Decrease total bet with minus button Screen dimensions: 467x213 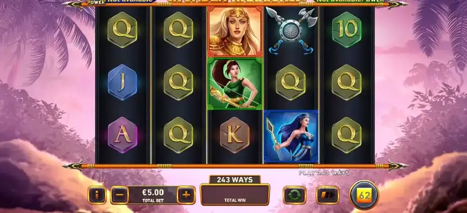coord(119,195)
